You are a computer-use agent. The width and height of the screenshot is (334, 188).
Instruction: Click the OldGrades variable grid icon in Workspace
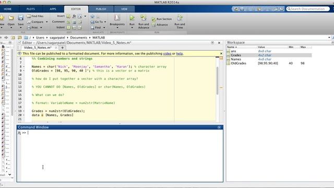coord(229,63)
